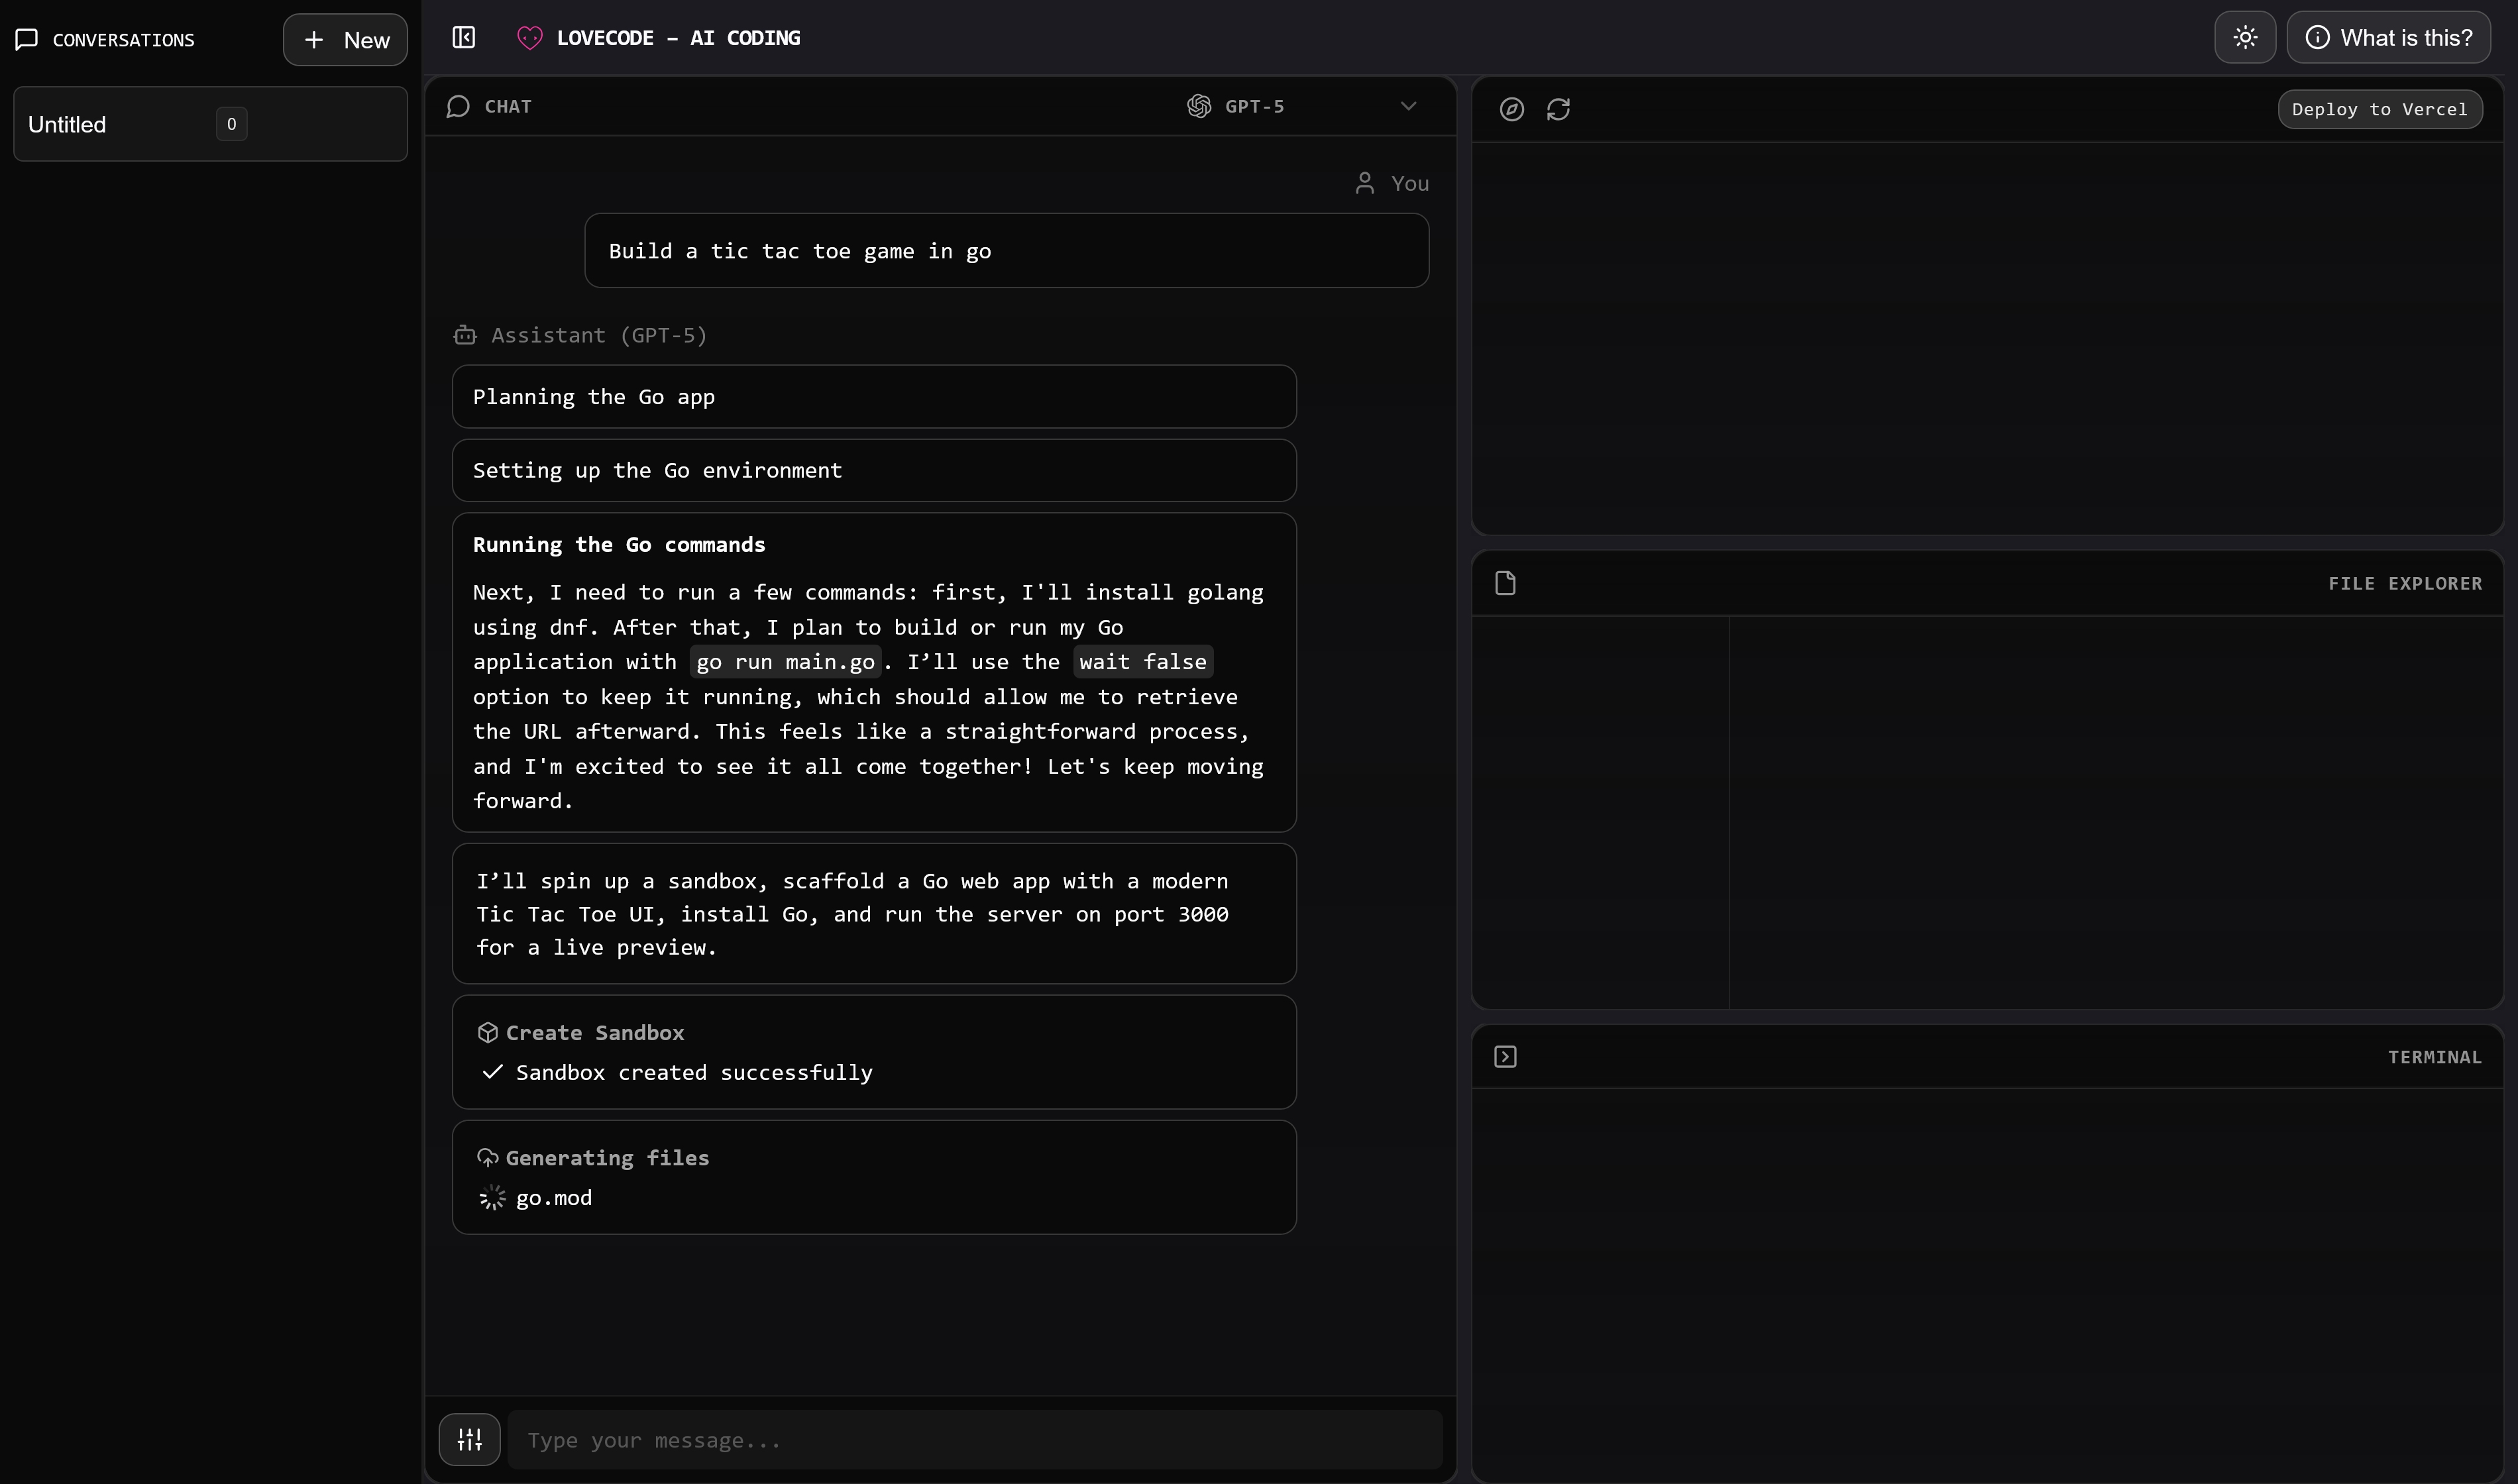Click the 'wait false' code snippet

point(1143,662)
